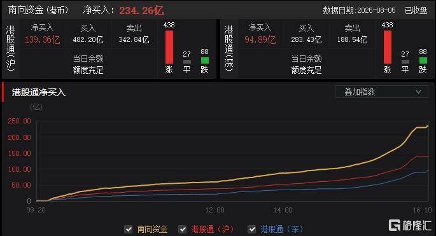Click the green 跌 bar in 港股通(深) panel
Screen dimensions: 436x236
[423, 60]
